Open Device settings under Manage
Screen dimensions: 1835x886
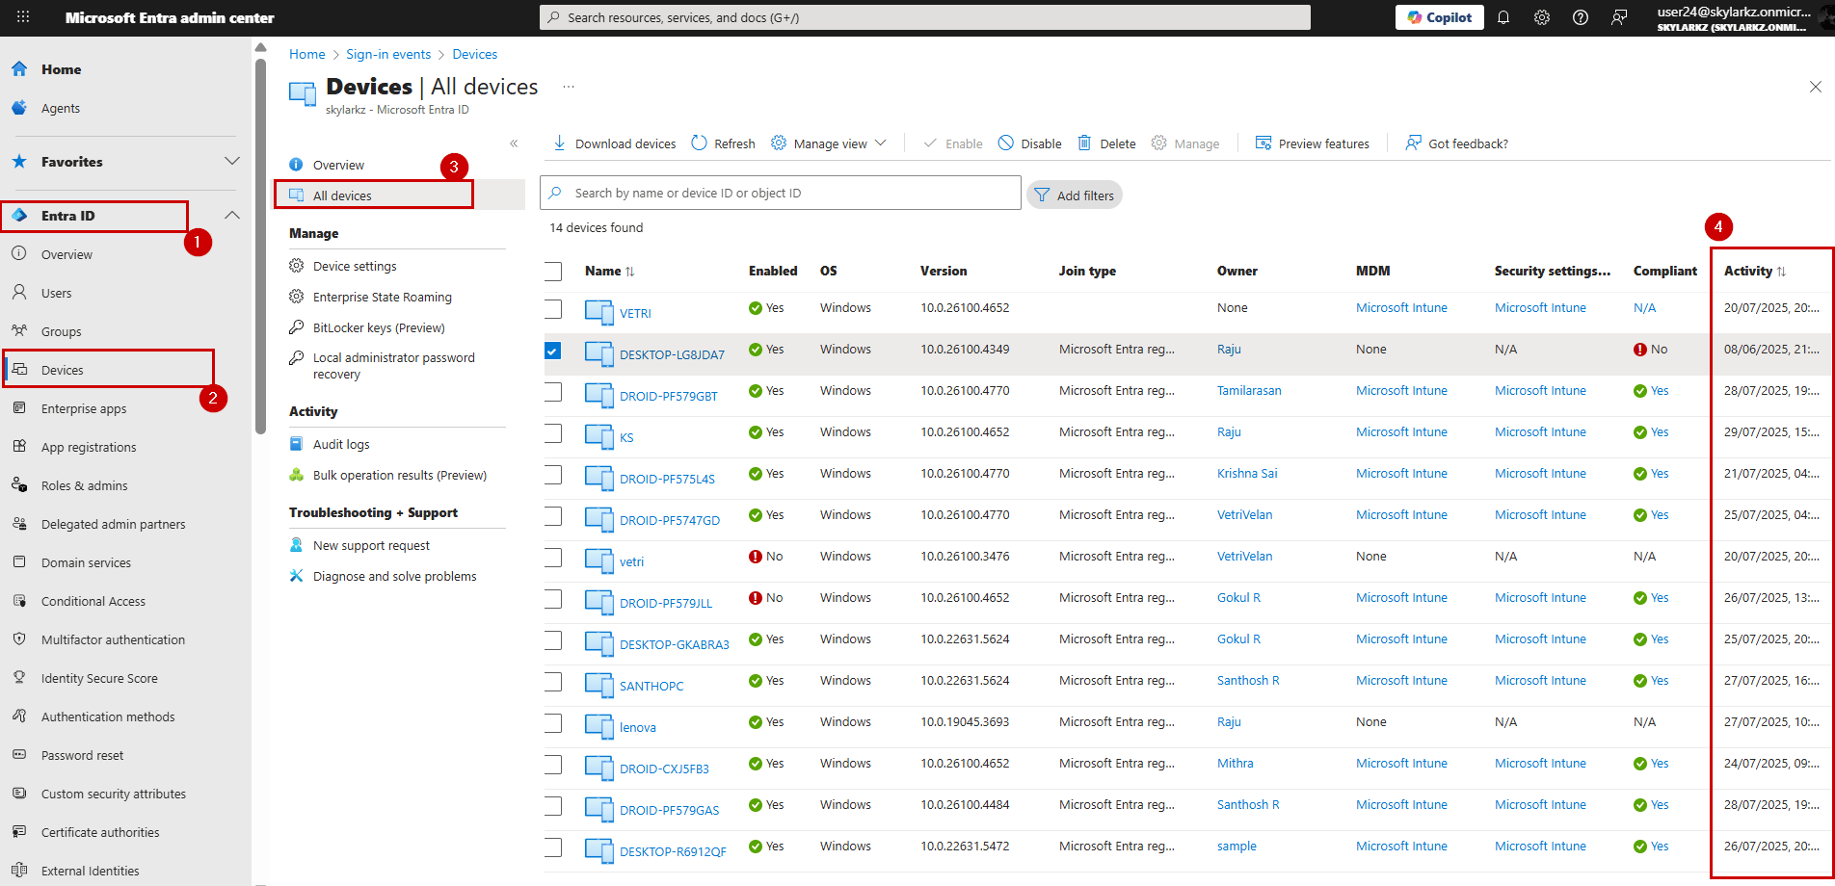[355, 265]
